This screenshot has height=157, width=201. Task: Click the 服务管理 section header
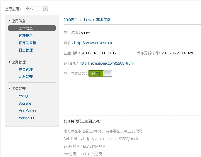point(18,89)
